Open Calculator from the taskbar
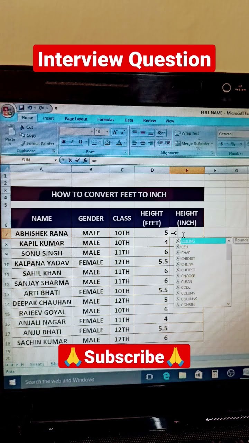249x443 pixels. click(215, 374)
